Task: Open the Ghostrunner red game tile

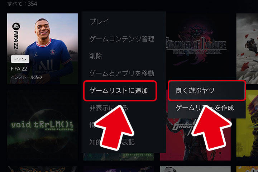Action: pos(195,139)
